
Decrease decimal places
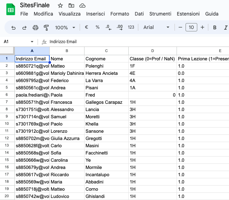tap(108, 28)
